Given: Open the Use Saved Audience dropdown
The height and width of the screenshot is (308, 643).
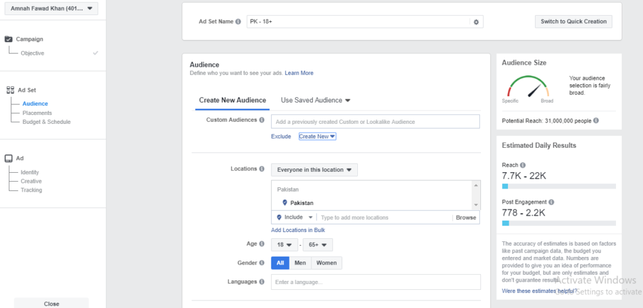Looking at the screenshot, I should pyautogui.click(x=315, y=100).
